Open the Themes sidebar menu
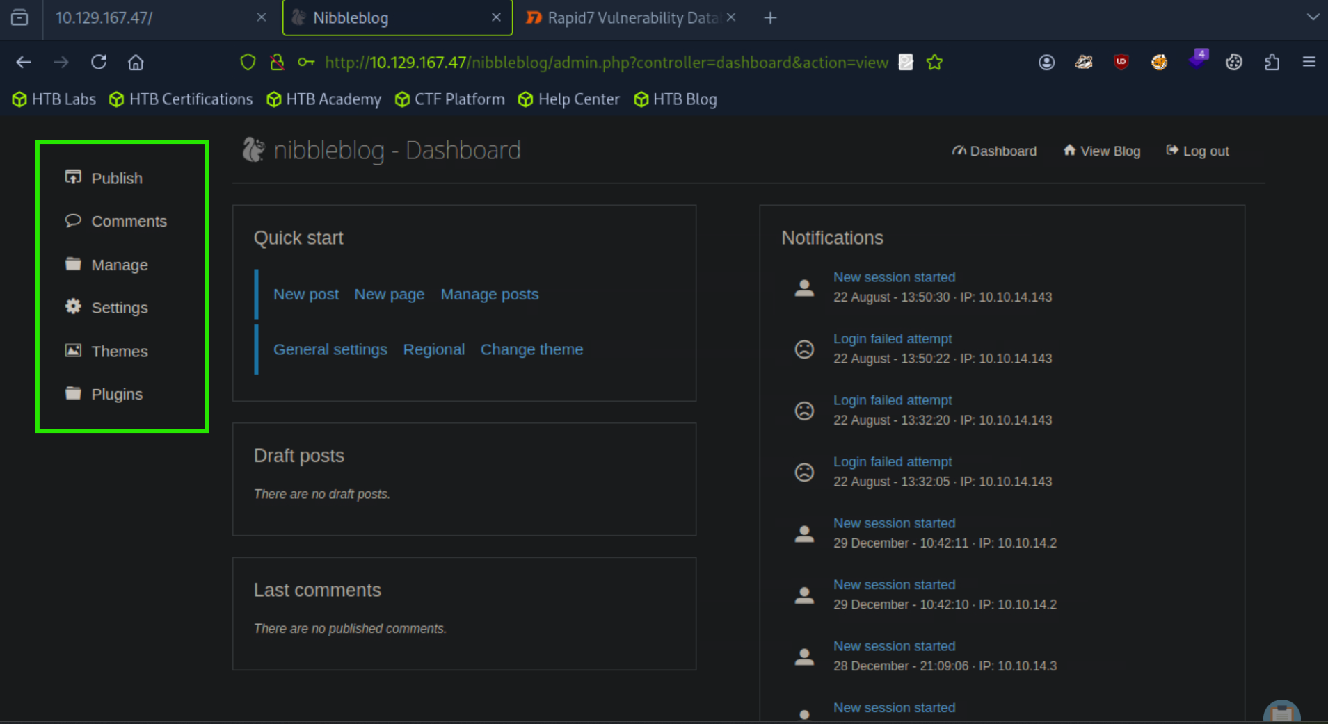Viewport: 1328px width, 724px height. 106,351
